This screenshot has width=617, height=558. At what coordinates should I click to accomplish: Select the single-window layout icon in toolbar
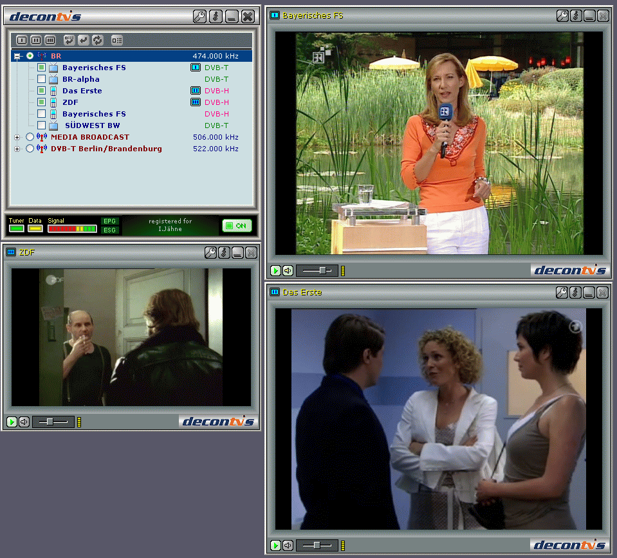tap(22, 40)
